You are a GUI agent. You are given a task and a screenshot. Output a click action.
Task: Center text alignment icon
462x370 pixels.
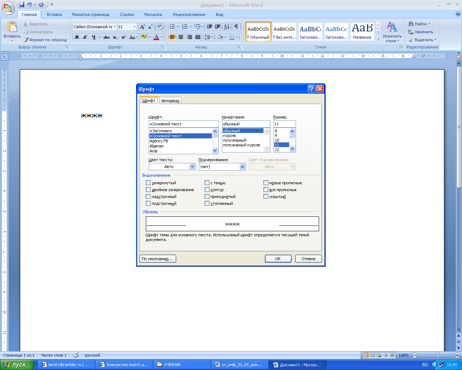(x=181, y=37)
